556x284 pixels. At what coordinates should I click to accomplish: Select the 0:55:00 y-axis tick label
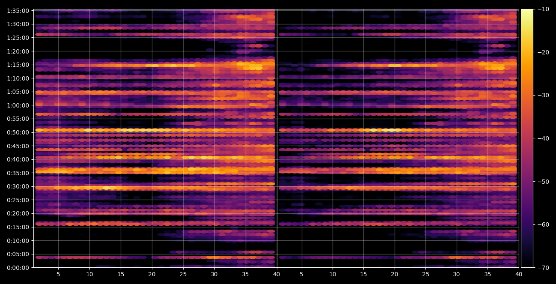coord(18,119)
